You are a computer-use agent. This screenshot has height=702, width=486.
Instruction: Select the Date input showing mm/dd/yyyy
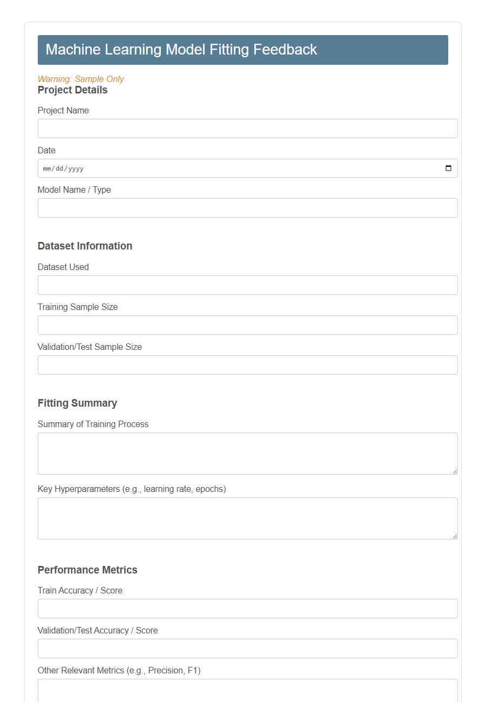(x=216, y=168)
